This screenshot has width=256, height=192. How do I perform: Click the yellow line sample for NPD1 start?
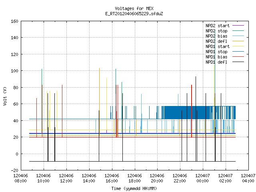click(238, 46)
